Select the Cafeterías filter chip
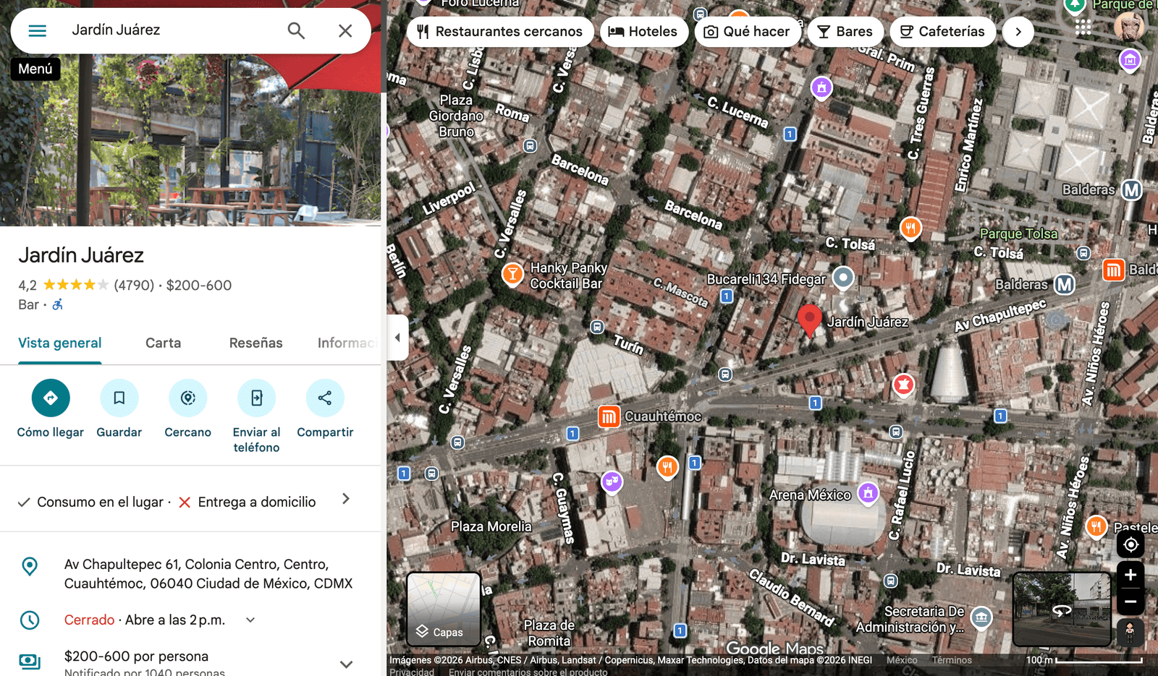Image resolution: width=1158 pixels, height=676 pixels. tap(942, 32)
